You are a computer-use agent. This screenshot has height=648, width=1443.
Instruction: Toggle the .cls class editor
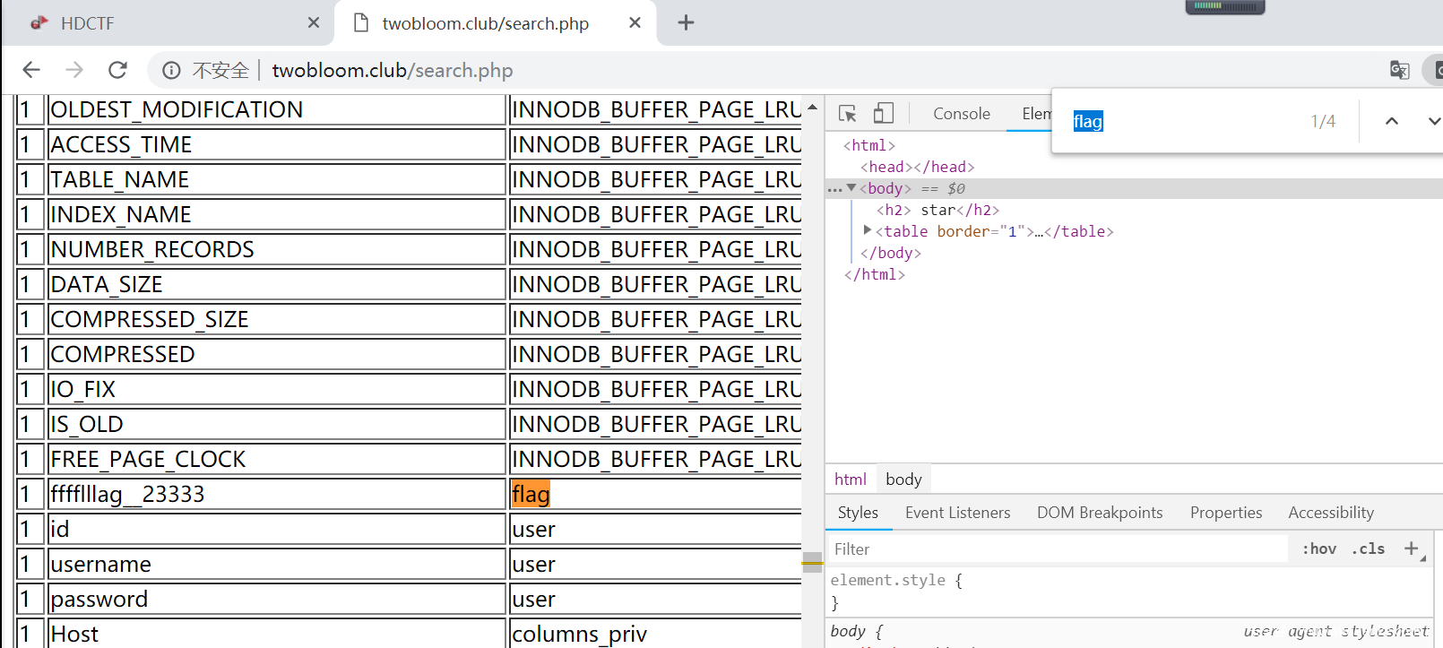coord(1369,549)
